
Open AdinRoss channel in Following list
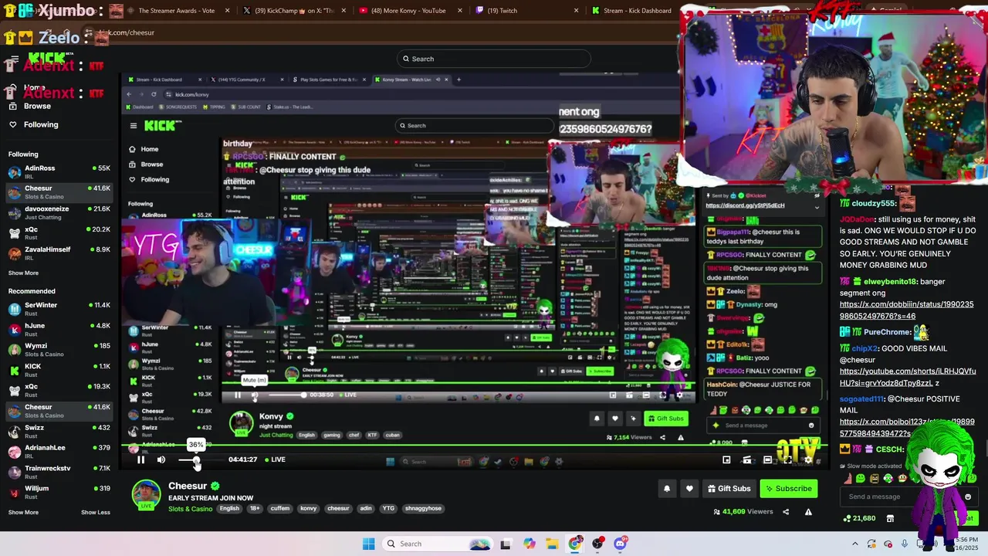point(59,171)
